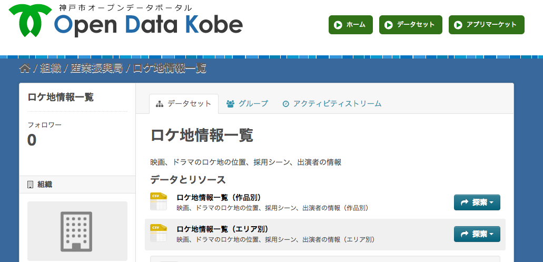The width and height of the screenshot is (543, 262).
Task: Click the home icon in breadcrumb
Action: click(24, 69)
